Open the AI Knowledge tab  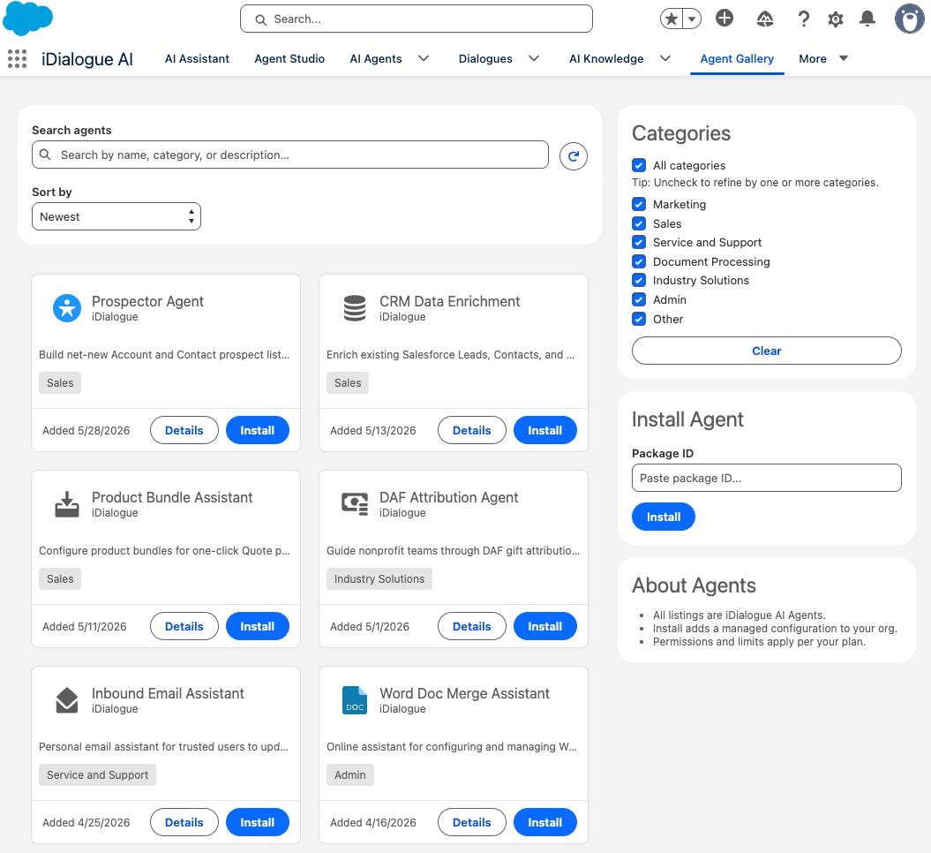606,59
